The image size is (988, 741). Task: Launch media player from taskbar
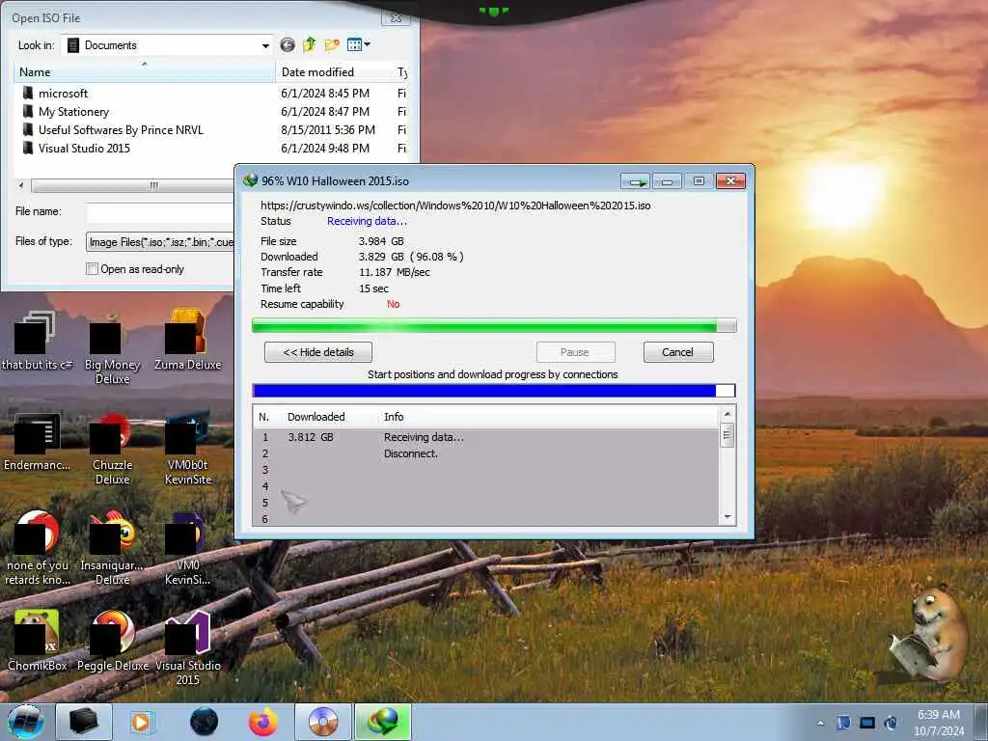click(x=142, y=722)
